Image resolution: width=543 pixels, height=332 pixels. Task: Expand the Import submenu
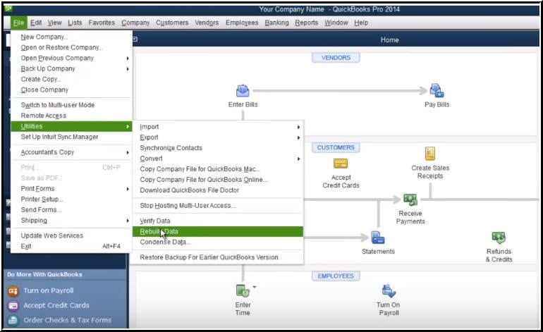coord(298,127)
